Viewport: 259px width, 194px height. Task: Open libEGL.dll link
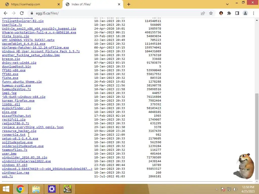[x=11, y=104]
